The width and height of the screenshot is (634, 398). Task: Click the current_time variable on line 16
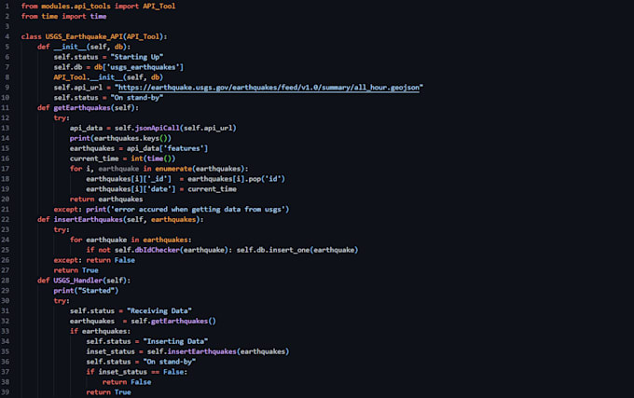[94, 158]
